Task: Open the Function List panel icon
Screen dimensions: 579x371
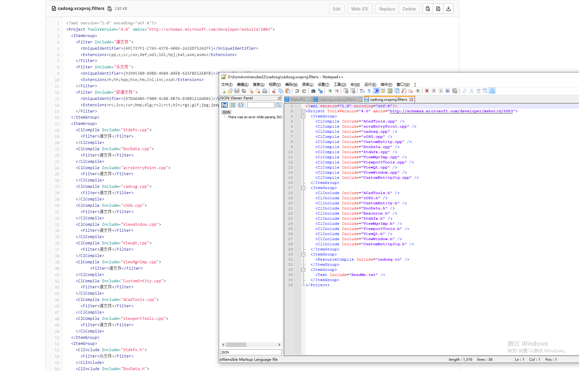Action: click(x=404, y=91)
